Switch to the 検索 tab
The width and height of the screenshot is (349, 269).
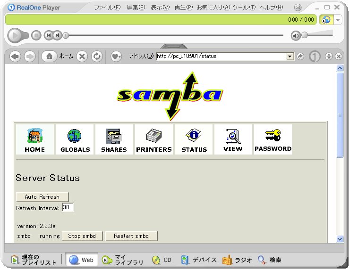tap(270, 260)
